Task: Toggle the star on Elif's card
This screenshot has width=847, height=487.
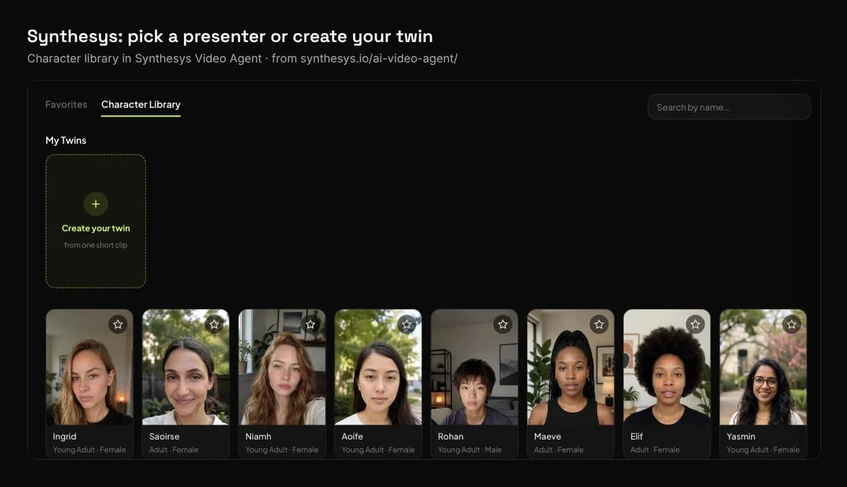Action: click(x=696, y=324)
